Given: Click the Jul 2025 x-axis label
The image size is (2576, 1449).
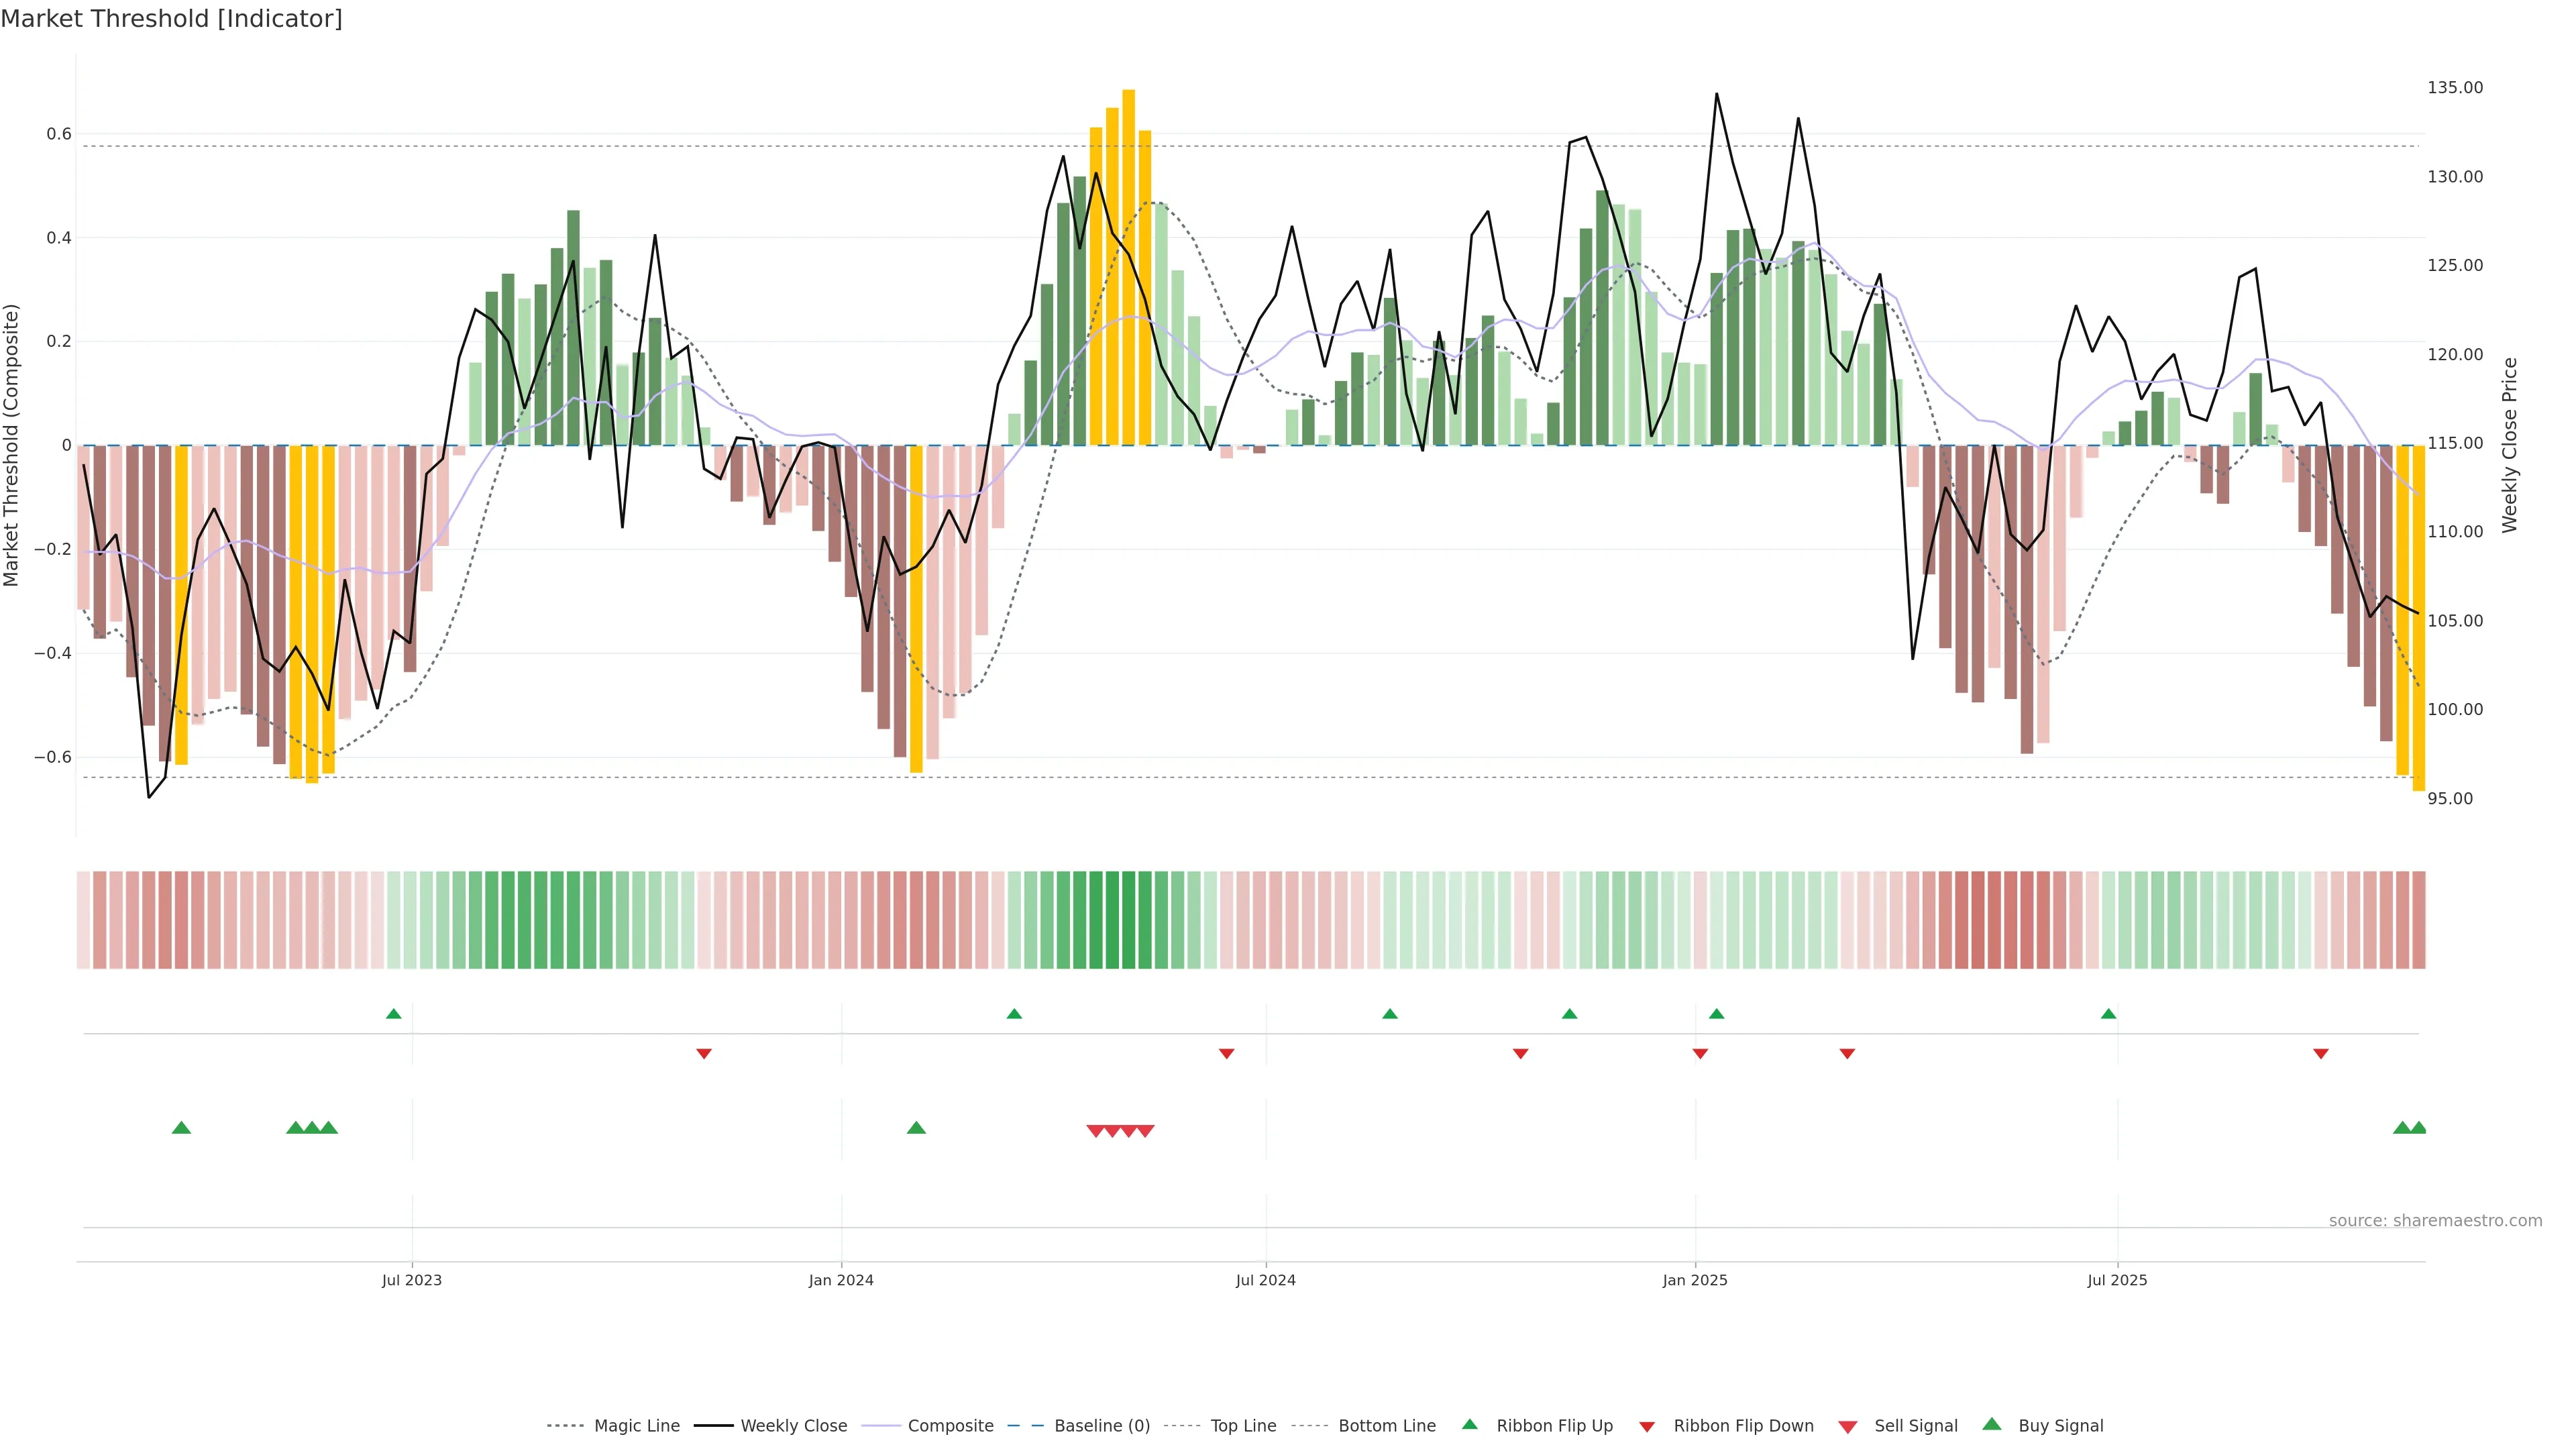Looking at the screenshot, I should (2117, 1280).
